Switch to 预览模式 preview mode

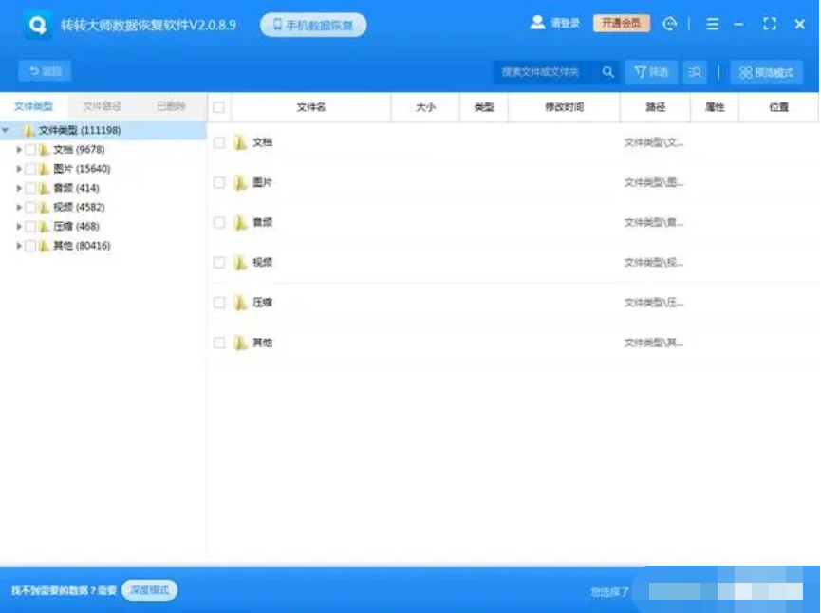[766, 72]
